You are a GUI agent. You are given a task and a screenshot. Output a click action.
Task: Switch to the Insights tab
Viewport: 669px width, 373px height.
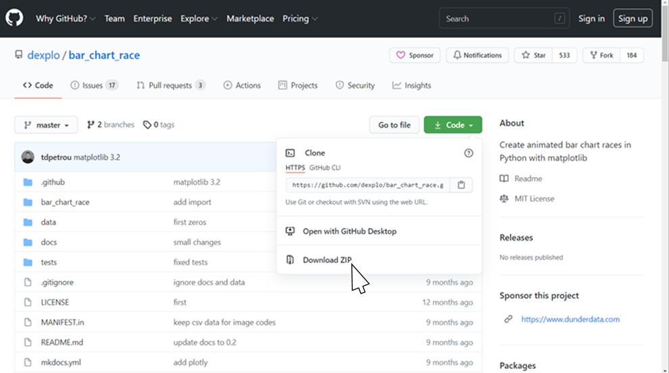pyautogui.click(x=412, y=85)
